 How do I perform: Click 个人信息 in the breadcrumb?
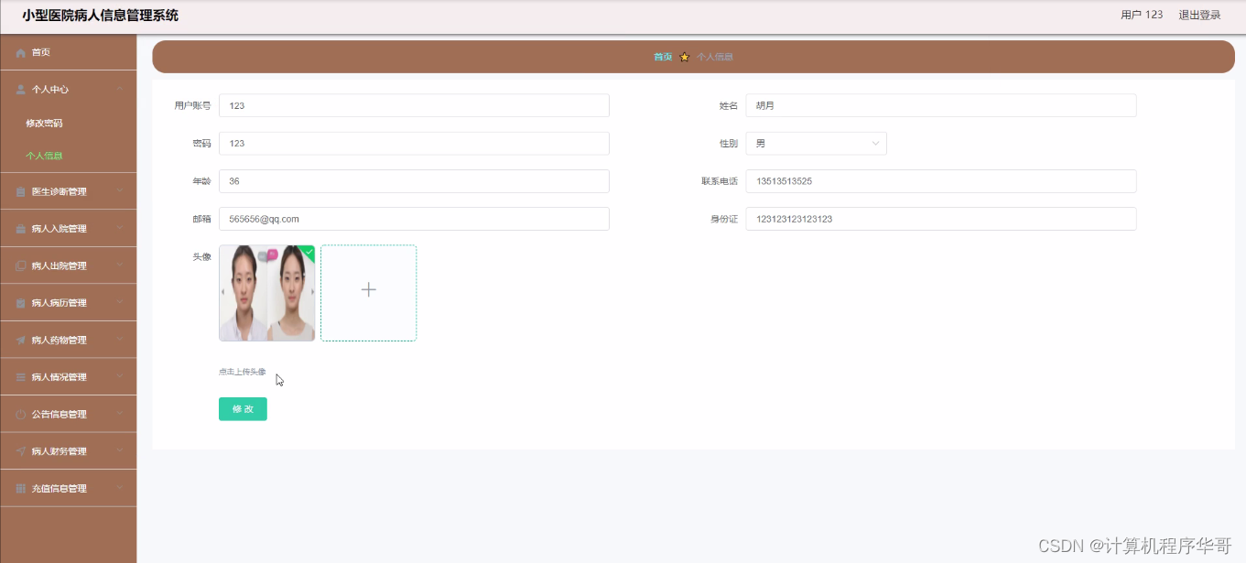tap(715, 57)
